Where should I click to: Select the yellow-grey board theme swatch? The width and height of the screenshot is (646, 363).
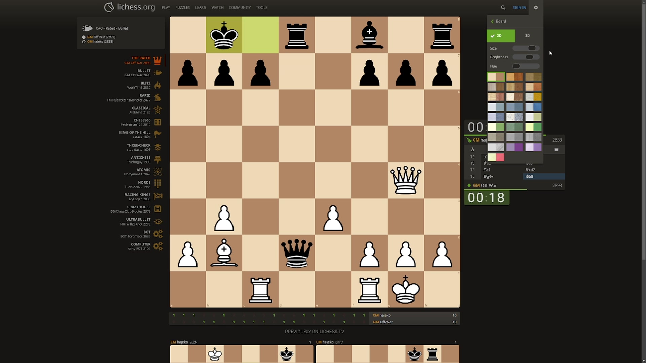pos(534,97)
